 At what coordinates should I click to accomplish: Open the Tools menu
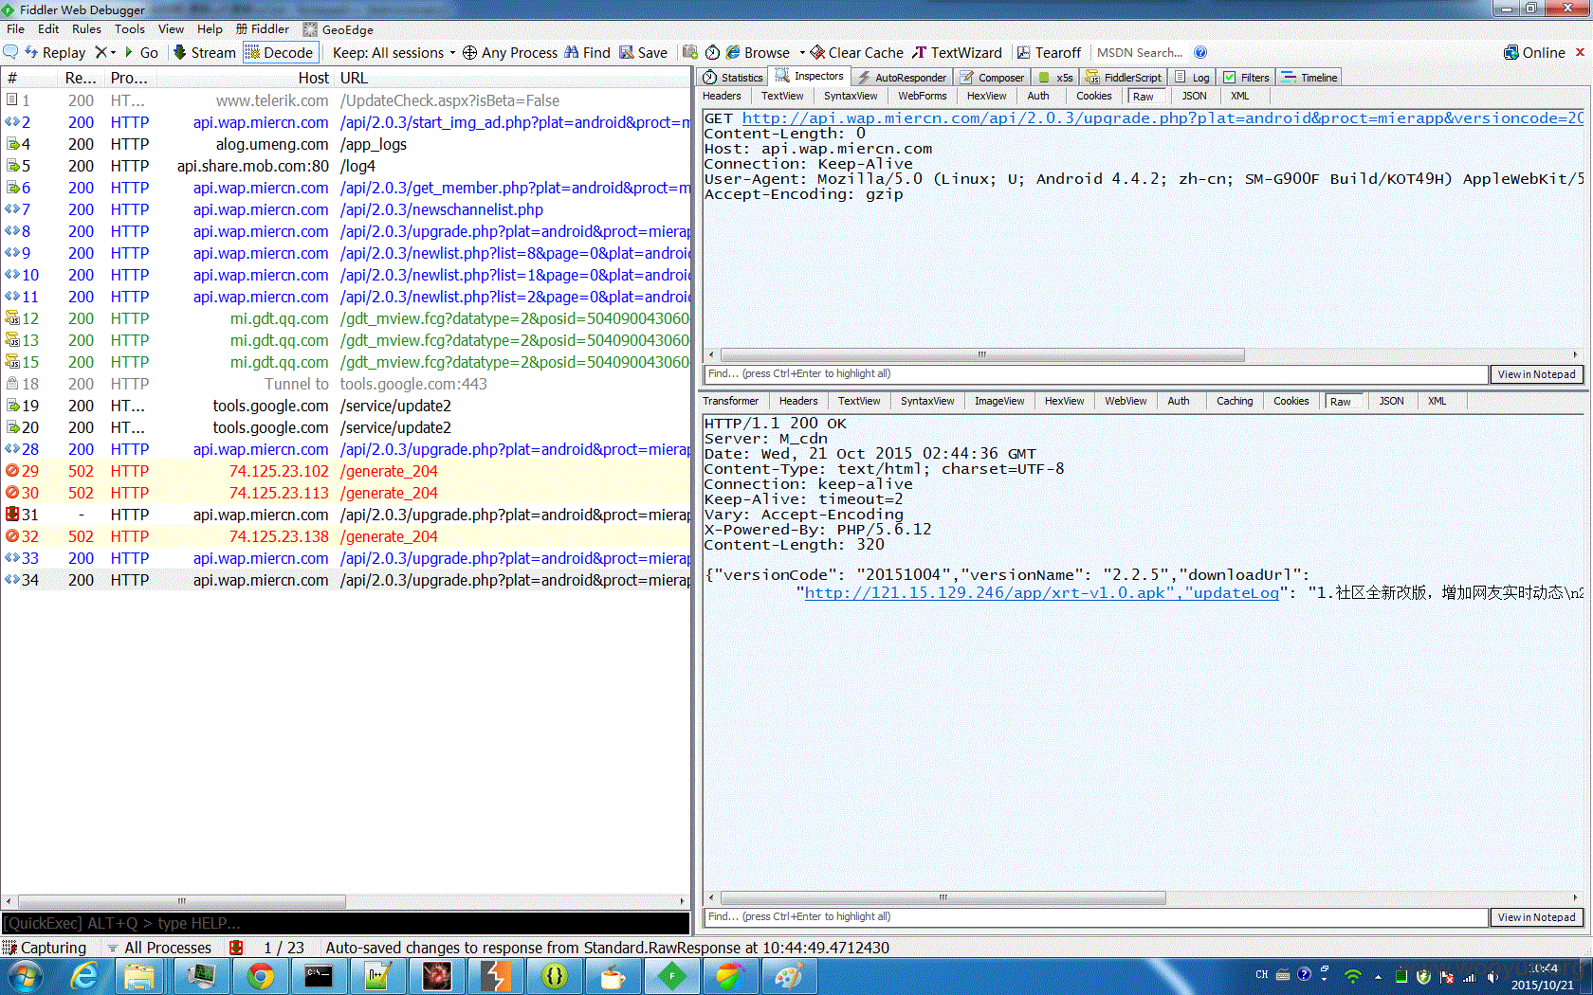[x=130, y=29]
